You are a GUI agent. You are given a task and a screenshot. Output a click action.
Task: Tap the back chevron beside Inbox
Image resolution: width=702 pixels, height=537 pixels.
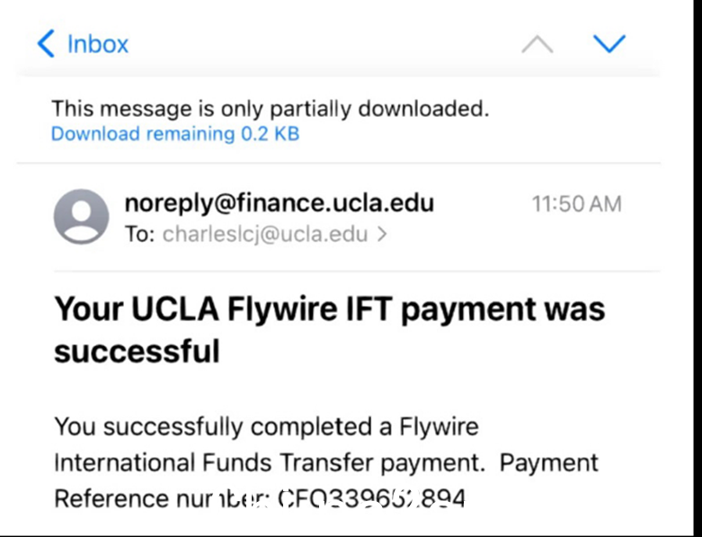pyautogui.click(x=46, y=44)
